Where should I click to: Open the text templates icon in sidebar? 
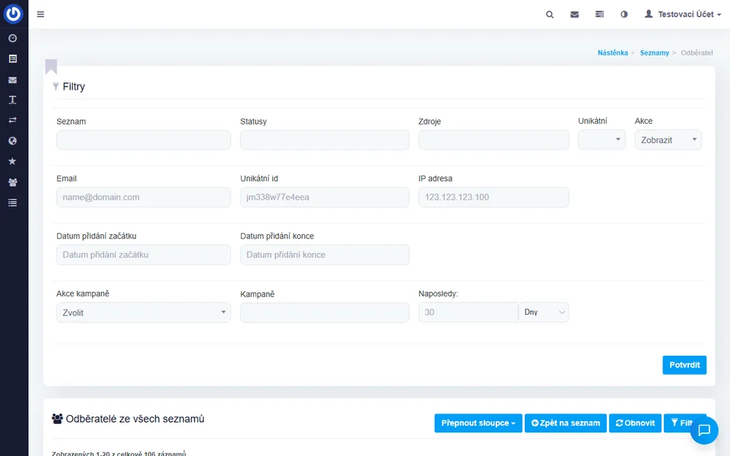pos(13,100)
